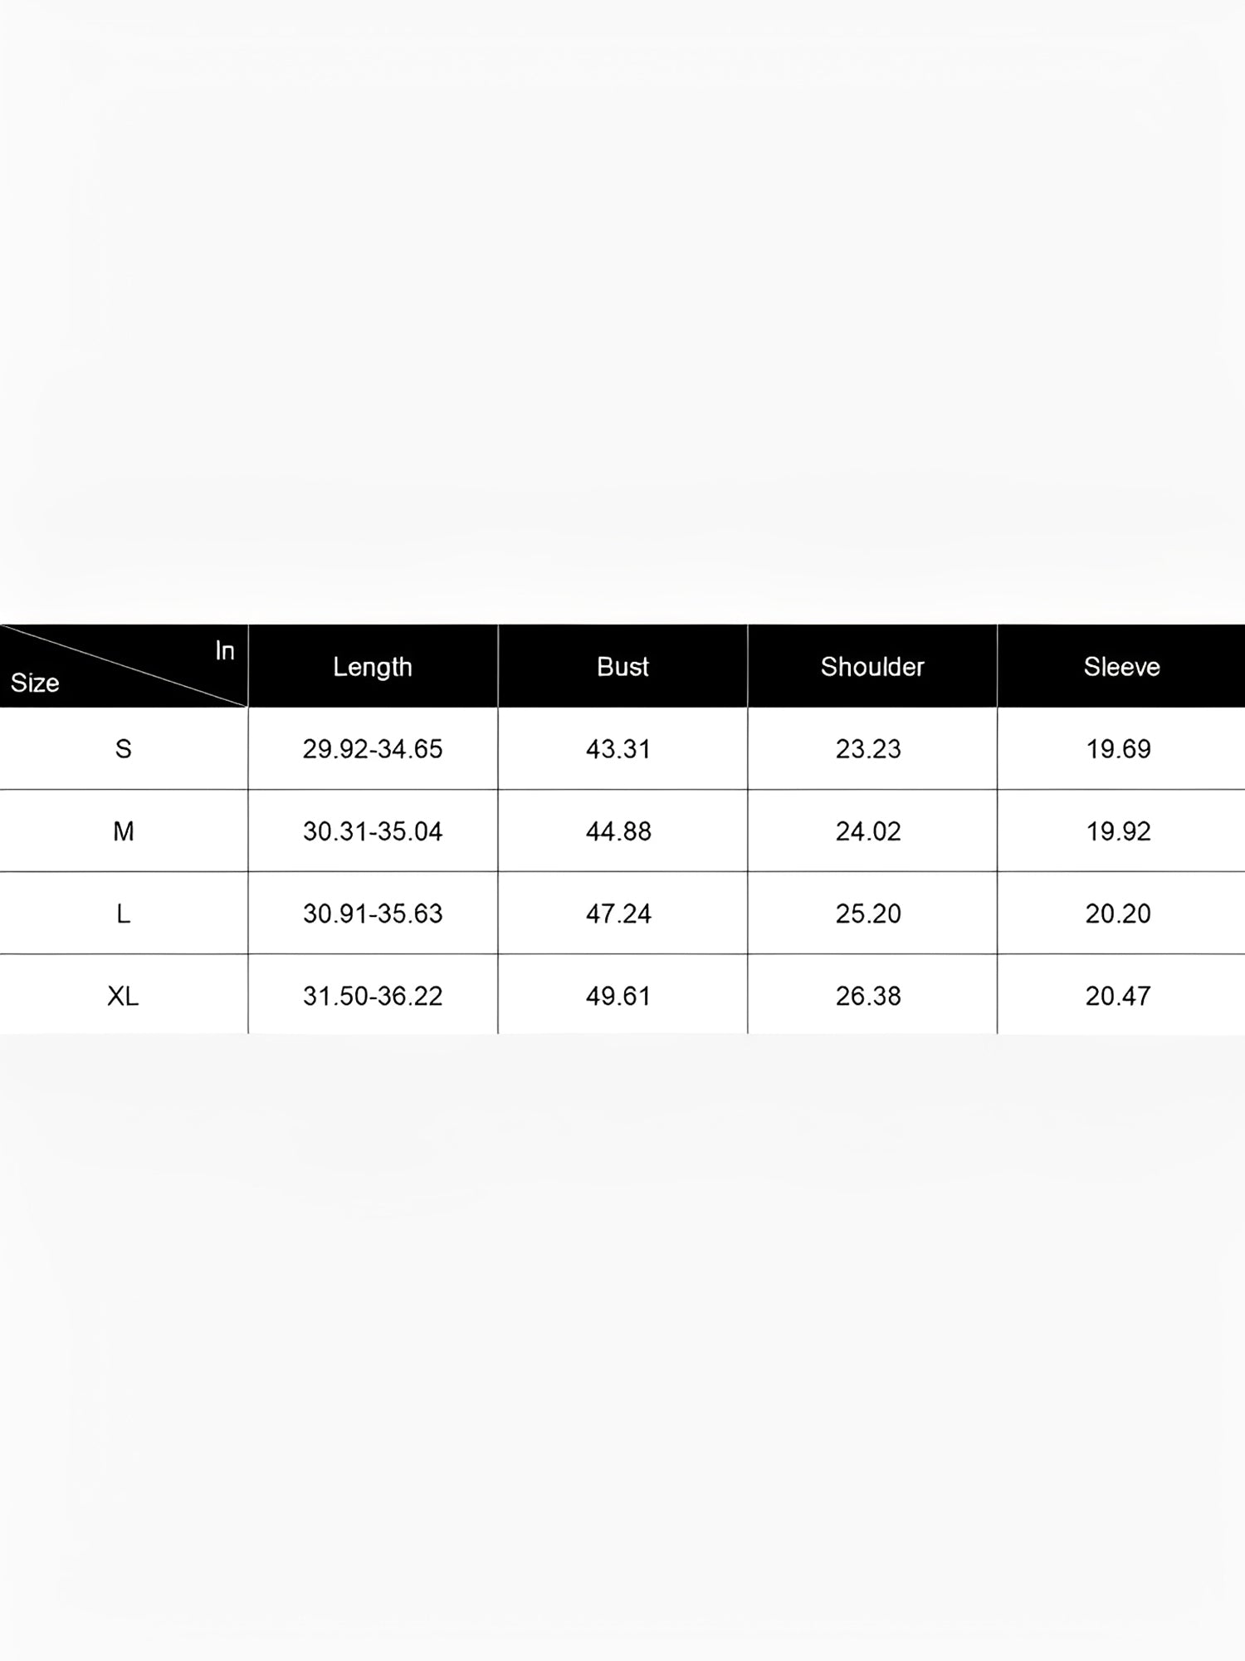Viewport: 1245px width, 1661px height.
Task: Click the Size/In corner header cell
Action: coord(124,666)
